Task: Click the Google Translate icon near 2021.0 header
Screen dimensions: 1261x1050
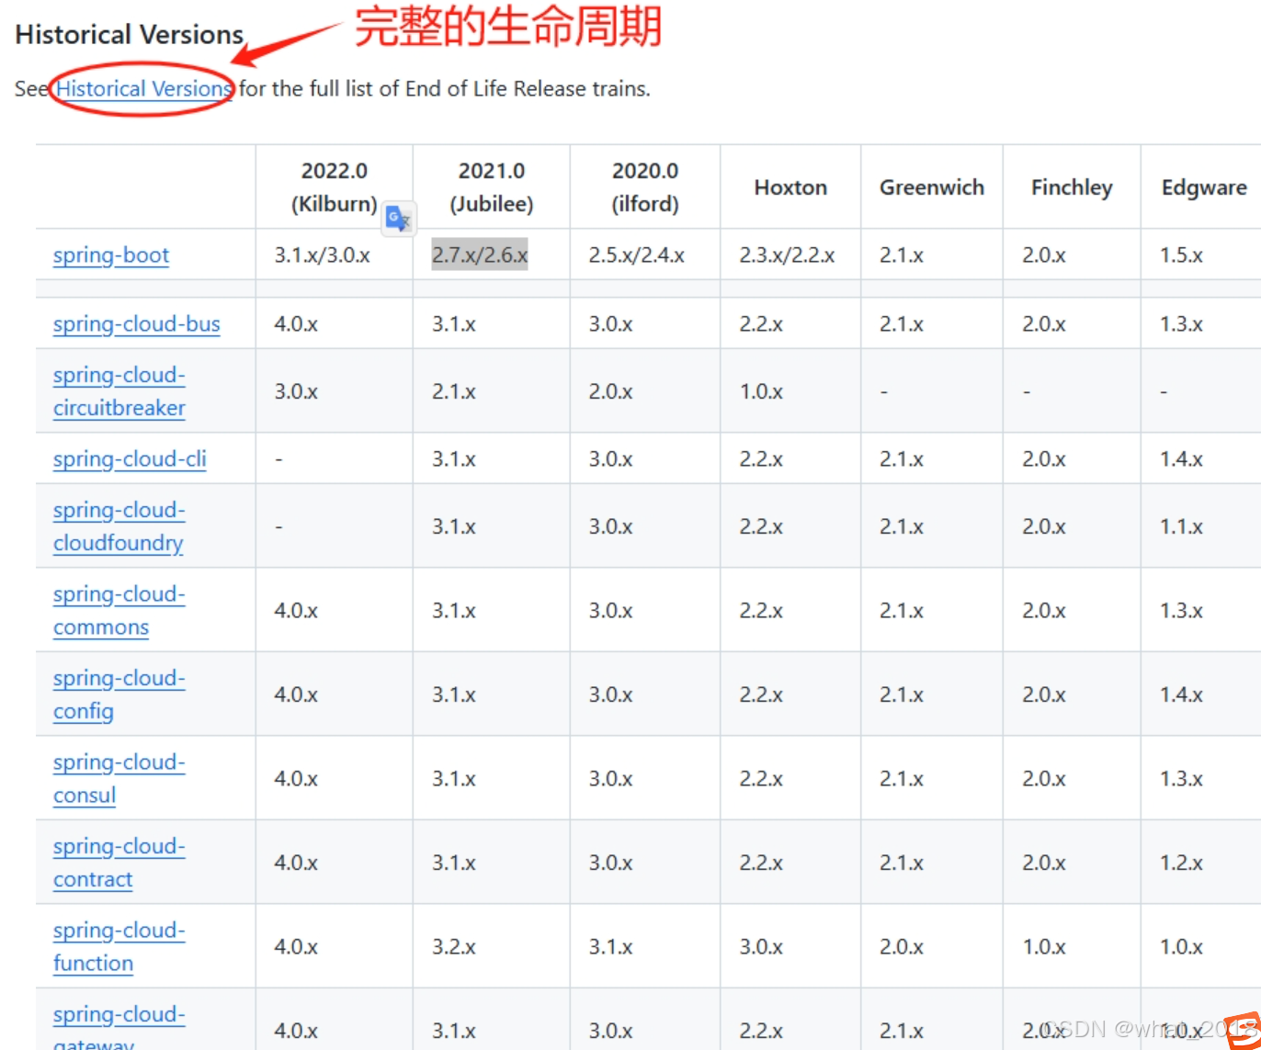Action: coord(398,219)
